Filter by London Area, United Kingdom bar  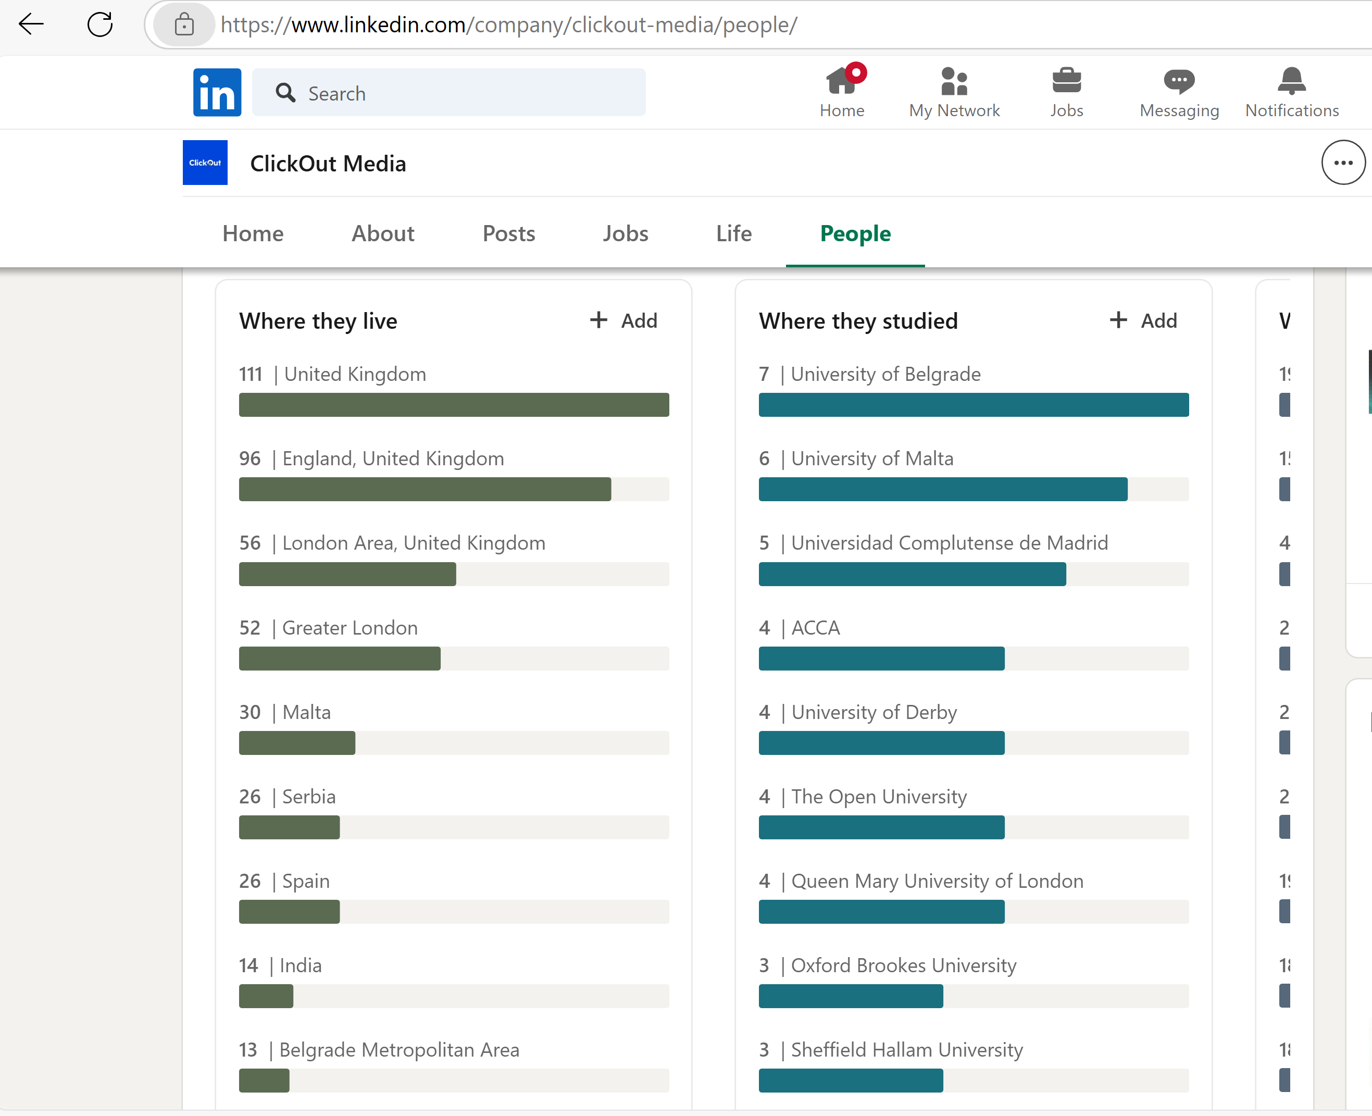[454, 574]
